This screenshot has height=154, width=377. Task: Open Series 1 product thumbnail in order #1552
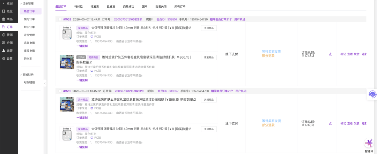click(67, 33)
